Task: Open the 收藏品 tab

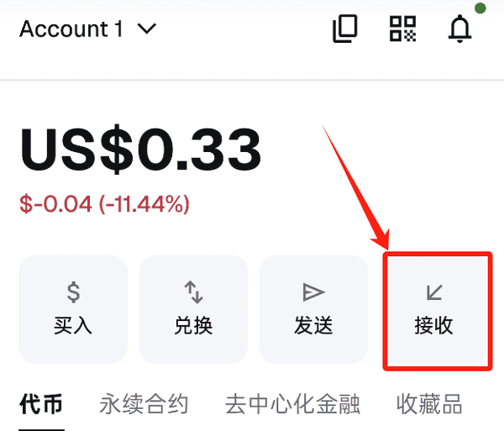Action: (429, 404)
